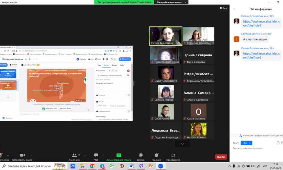Start recording with the Запись icon
The image size is (283, 170).
pyautogui.click(x=141, y=155)
